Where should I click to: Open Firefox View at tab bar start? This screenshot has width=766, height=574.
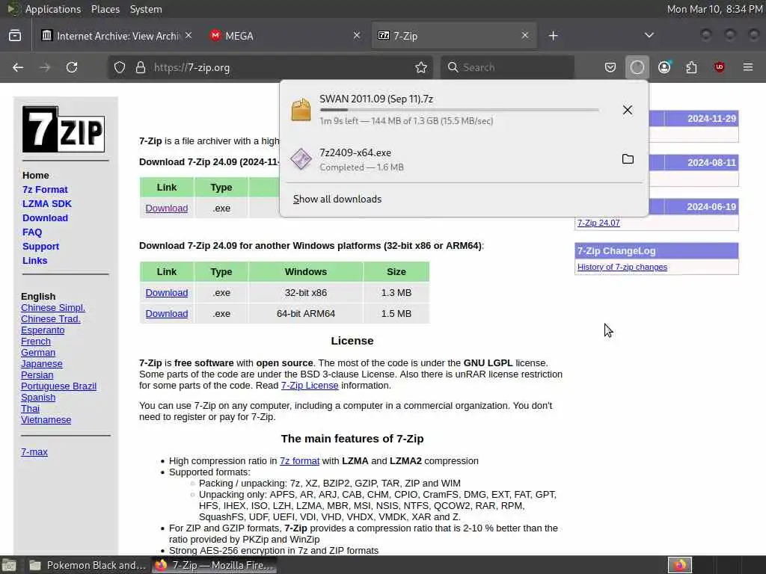(15, 36)
